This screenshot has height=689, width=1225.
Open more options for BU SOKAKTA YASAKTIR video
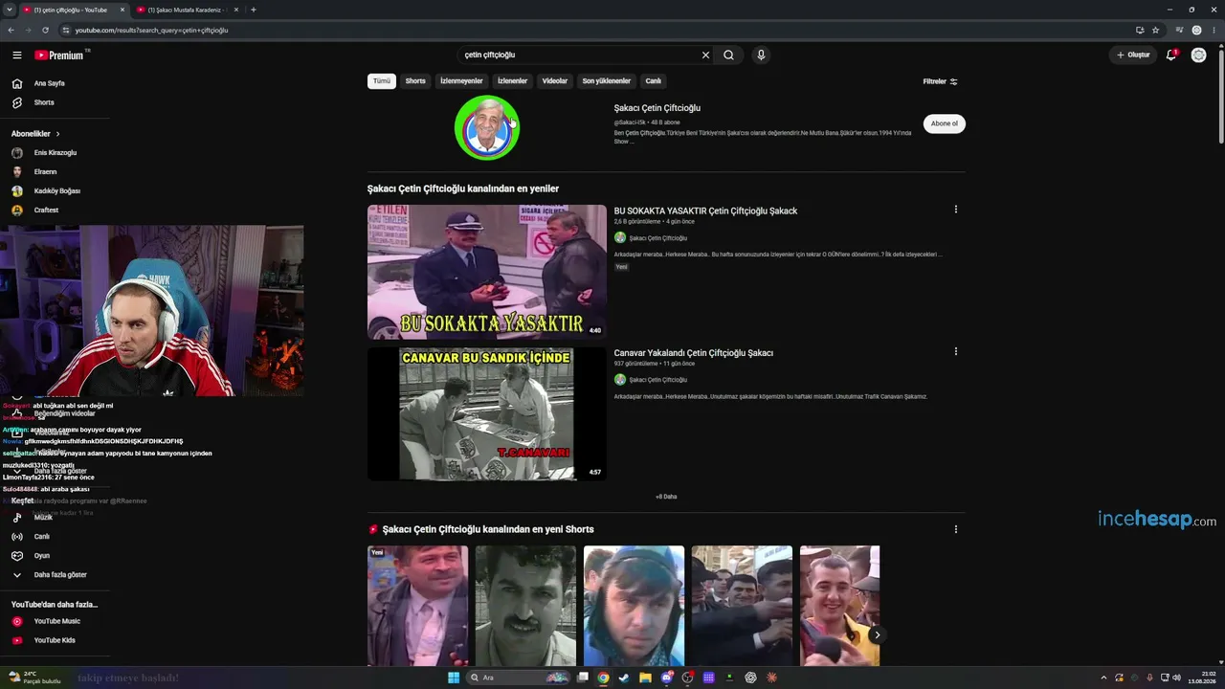tap(955, 210)
